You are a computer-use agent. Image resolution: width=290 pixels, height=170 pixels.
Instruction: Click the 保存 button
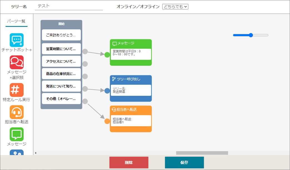[x=184, y=163]
